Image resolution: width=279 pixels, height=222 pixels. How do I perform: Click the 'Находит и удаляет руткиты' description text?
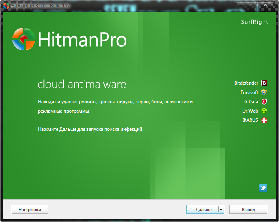tap(115, 102)
